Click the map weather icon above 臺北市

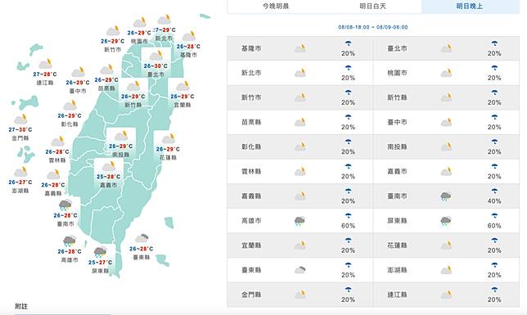156,56
